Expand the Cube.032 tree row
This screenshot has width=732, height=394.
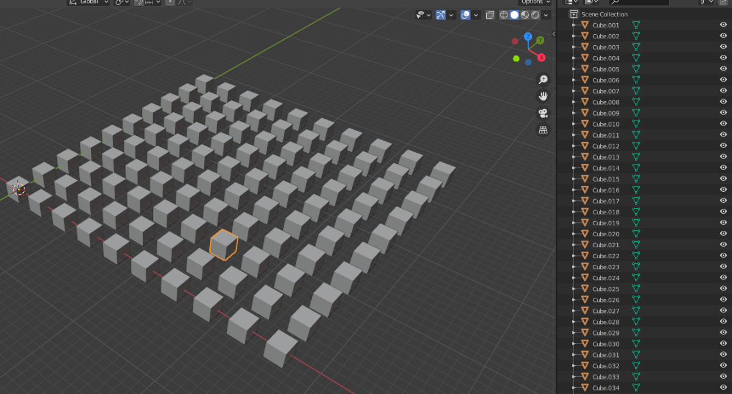[x=574, y=366]
